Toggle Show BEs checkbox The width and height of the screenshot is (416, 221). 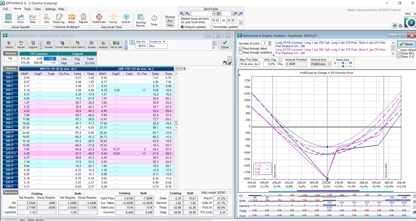coord(399,53)
